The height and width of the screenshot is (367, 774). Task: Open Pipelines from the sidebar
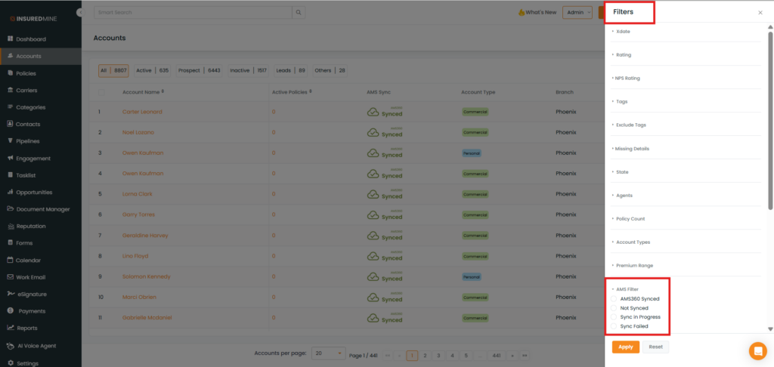click(x=27, y=141)
